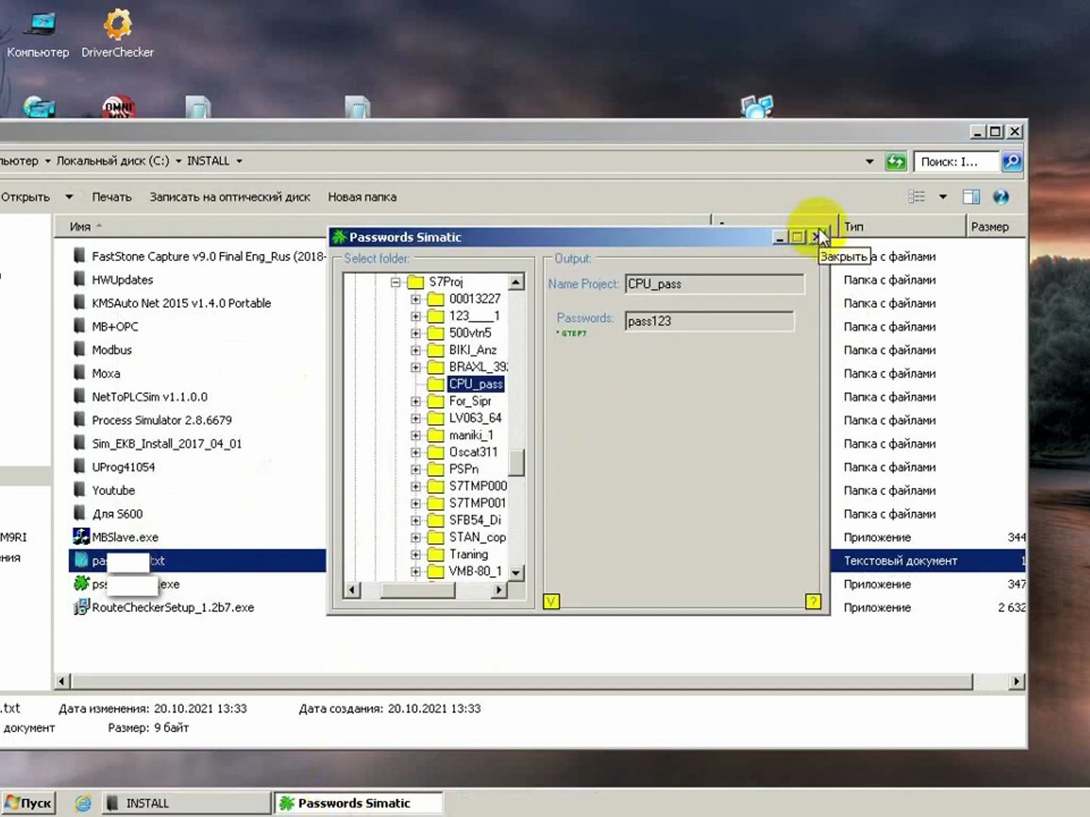The height and width of the screenshot is (817, 1090).
Task: Select the maniki_1 folder in tree
Action: [x=471, y=435]
